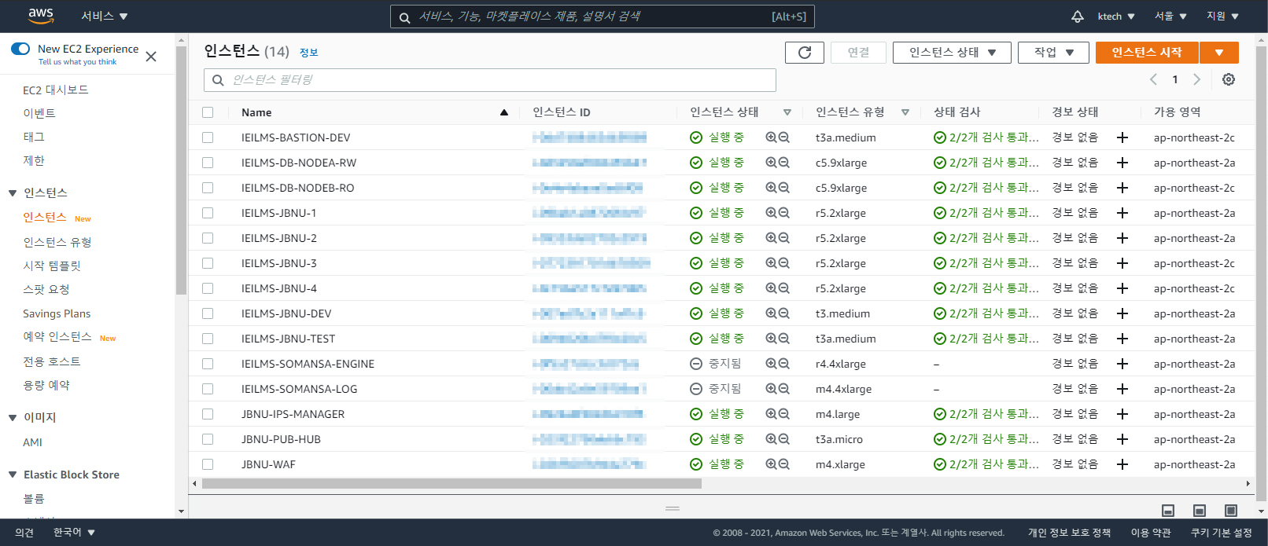Go to next page arrow in pagination
The height and width of the screenshot is (546, 1268).
pos(1196,79)
